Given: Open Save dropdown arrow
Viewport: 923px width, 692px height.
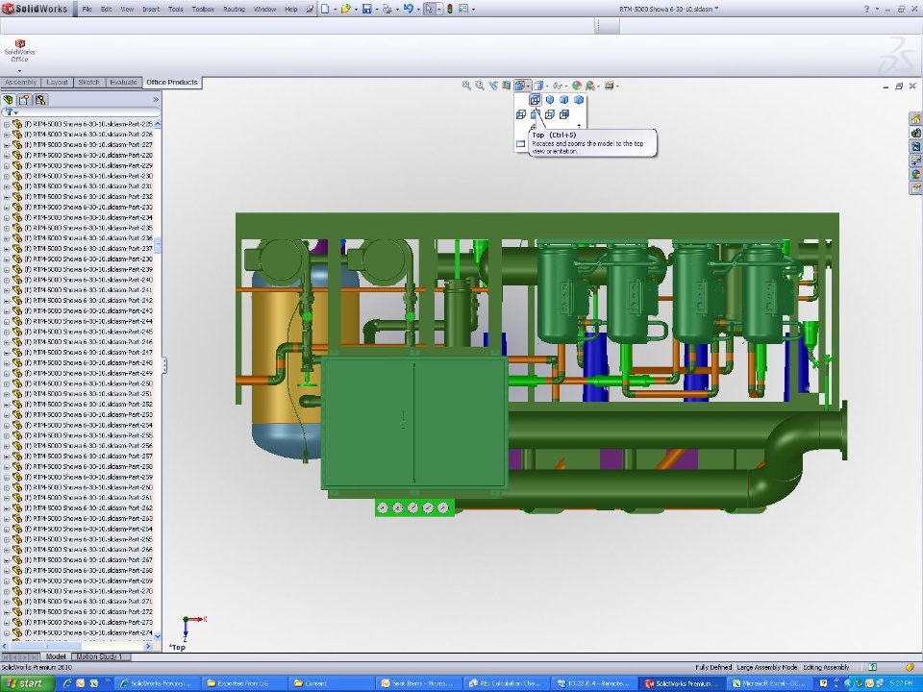Looking at the screenshot, I should click(376, 9).
